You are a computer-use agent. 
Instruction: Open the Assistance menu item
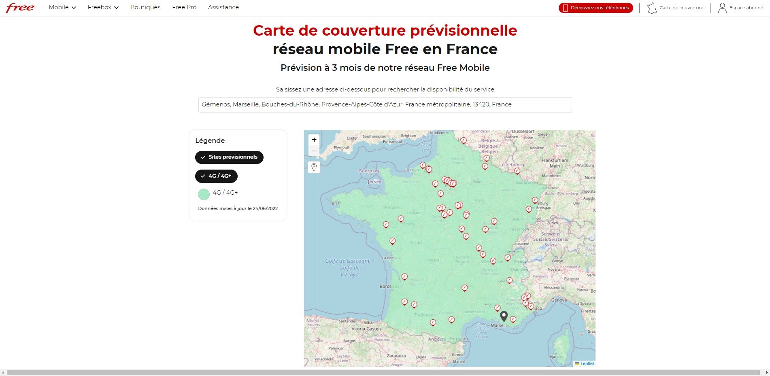pyautogui.click(x=223, y=7)
